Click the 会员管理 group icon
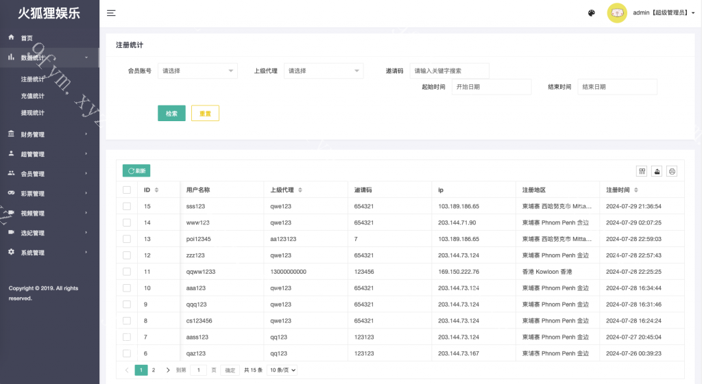The width and height of the screenshot is (702, 384). click(11, 173)
